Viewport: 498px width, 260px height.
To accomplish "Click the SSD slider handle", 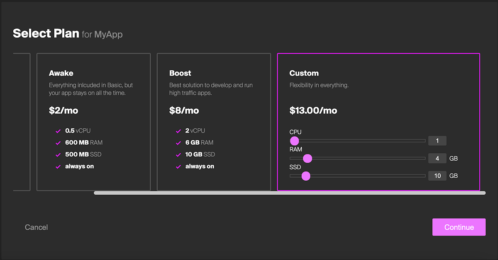I will point(306,176).
